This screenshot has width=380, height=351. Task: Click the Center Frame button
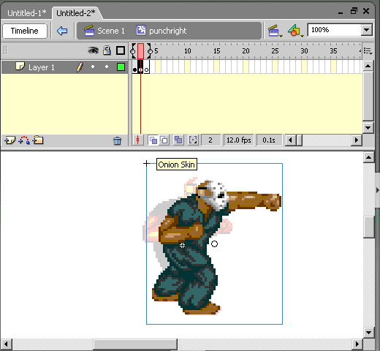(138, 140)
